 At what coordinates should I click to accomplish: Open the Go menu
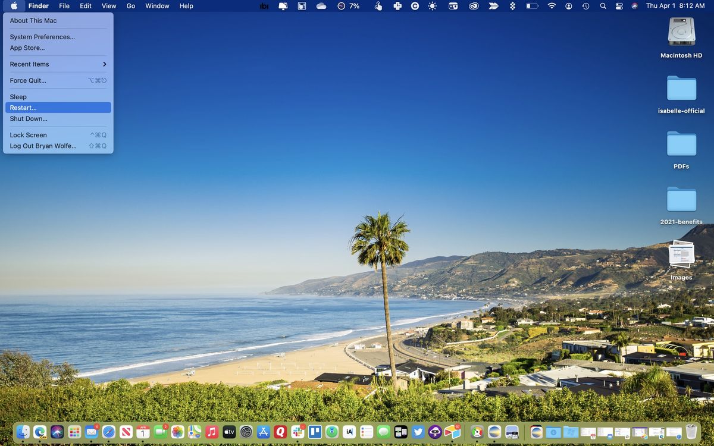click(130, 6)
